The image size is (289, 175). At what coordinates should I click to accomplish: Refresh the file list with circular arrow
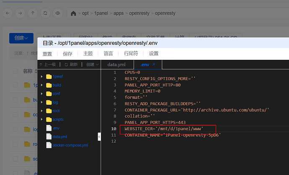[45, 13]
